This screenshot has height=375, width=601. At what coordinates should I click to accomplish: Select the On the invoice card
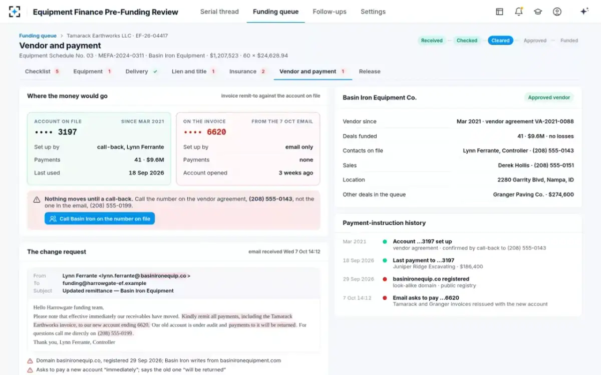point(248,148)
